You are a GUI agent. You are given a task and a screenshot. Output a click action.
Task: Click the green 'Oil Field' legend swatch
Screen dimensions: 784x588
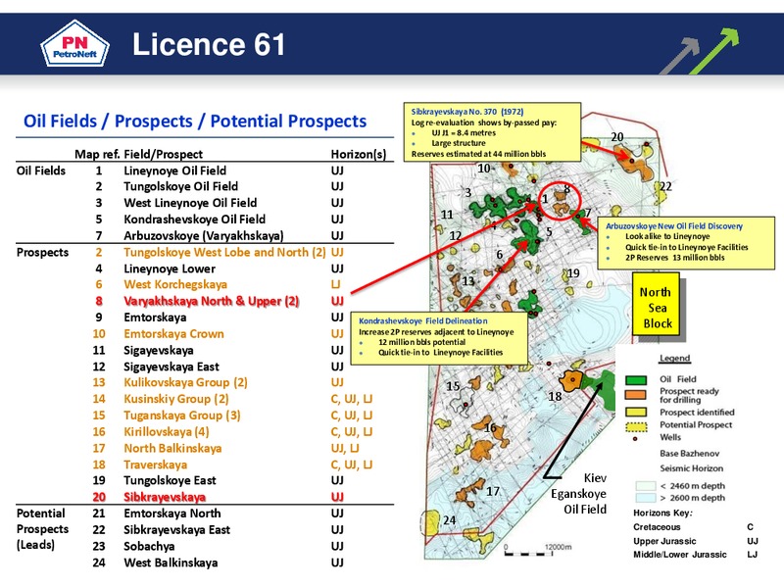click(635, 380)
